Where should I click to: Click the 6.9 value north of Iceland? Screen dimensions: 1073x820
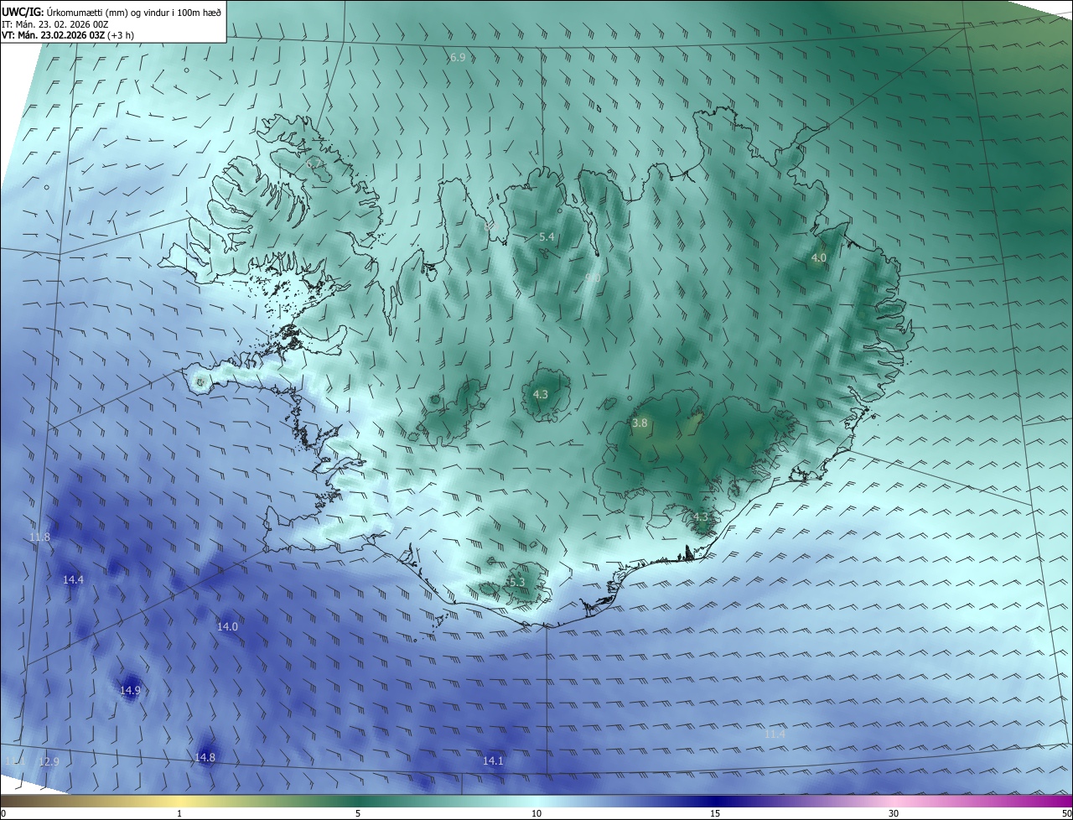pyautogui.click(x=458, y=58)
